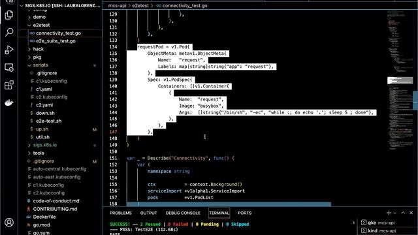Open the Explorer view in activity bar
Image resolution: width=418 pixels, height=235 pixels.
click(x=9, y=15)
